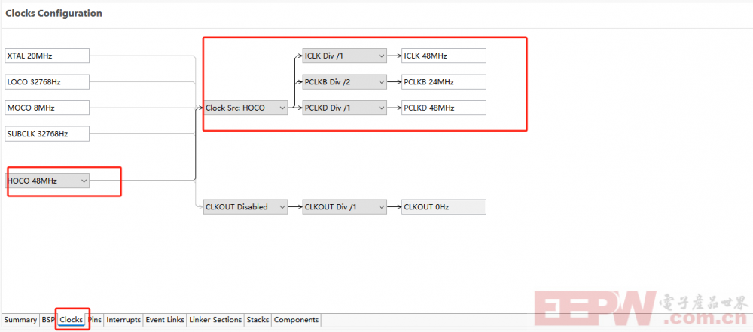Open the Interrupts tab
The image size is (753, 332).
pyautogui.click(x=123, y=319)
